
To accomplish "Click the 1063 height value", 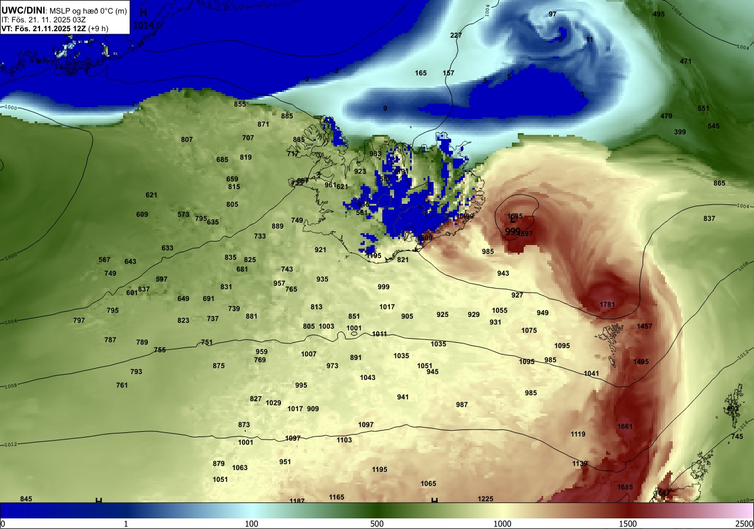I will [240, 468].
